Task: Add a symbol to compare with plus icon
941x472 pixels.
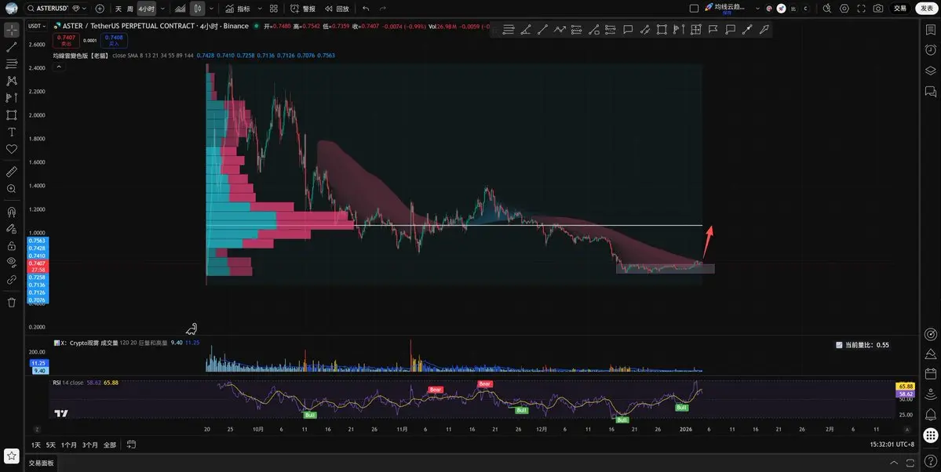Action: (100, 9)
